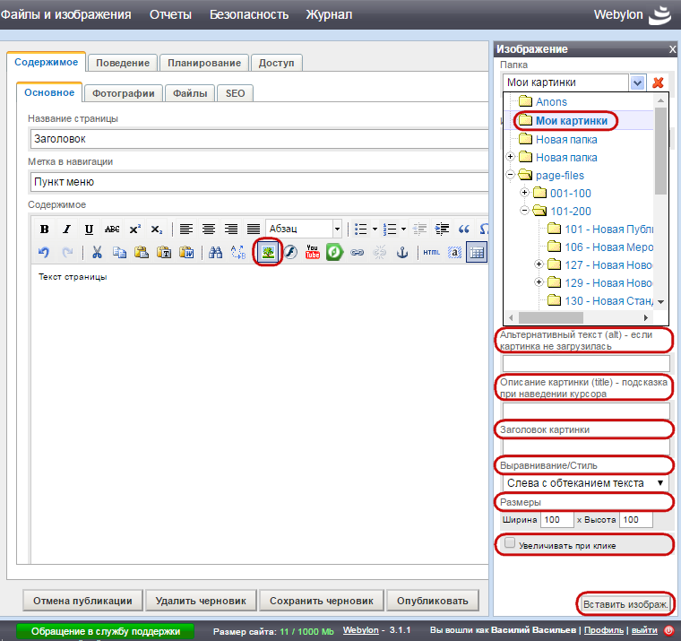Undo the last edit
The image size is (681, 641).
pos(44,252)
